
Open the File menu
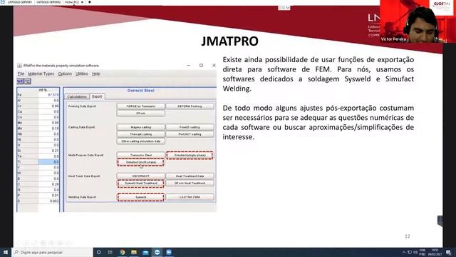[x=21, y=74]
